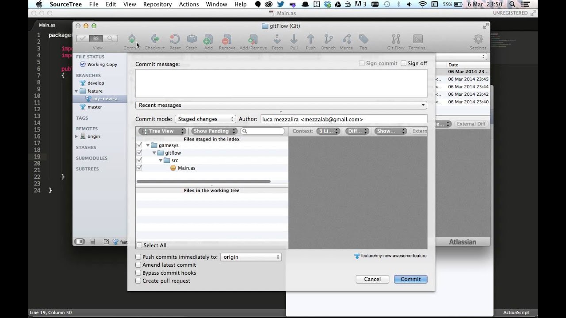Click the Wi-Fi icon in menu bar
The width and height of the screenshot is (566, 318).
point(422,4)
